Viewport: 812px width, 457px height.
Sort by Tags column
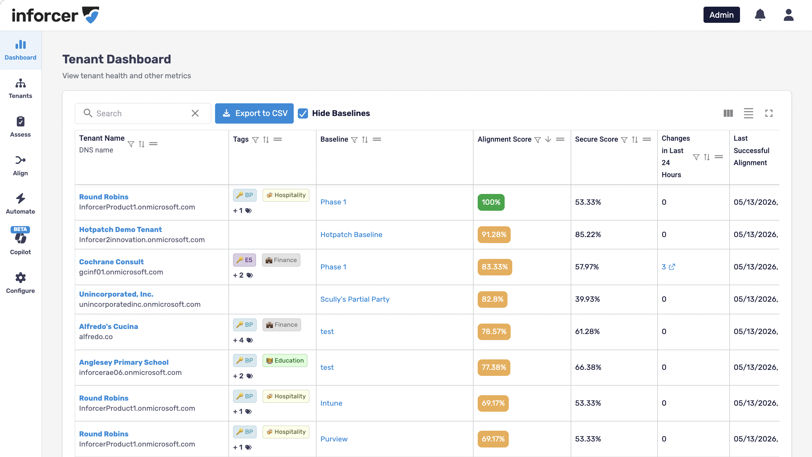click(x=266, y=140)
